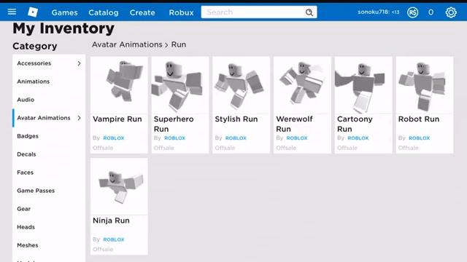Open the hamburger navigation menu
Screen dimensions: 467x262
[x=12, y=12]
